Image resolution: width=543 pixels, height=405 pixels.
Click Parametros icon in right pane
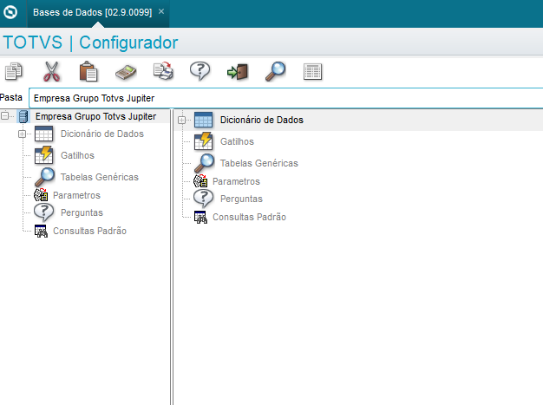click(x=200, y=181)
